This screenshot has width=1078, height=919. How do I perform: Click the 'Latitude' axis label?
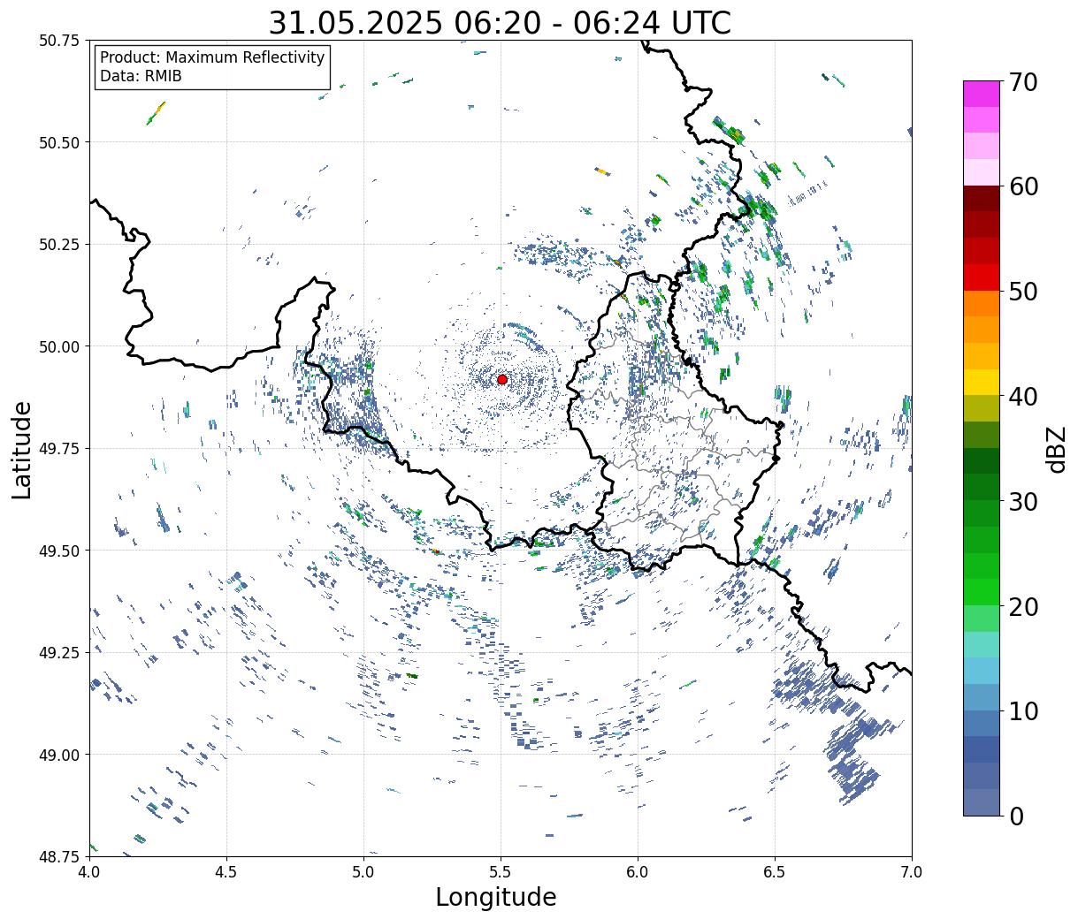22,449
